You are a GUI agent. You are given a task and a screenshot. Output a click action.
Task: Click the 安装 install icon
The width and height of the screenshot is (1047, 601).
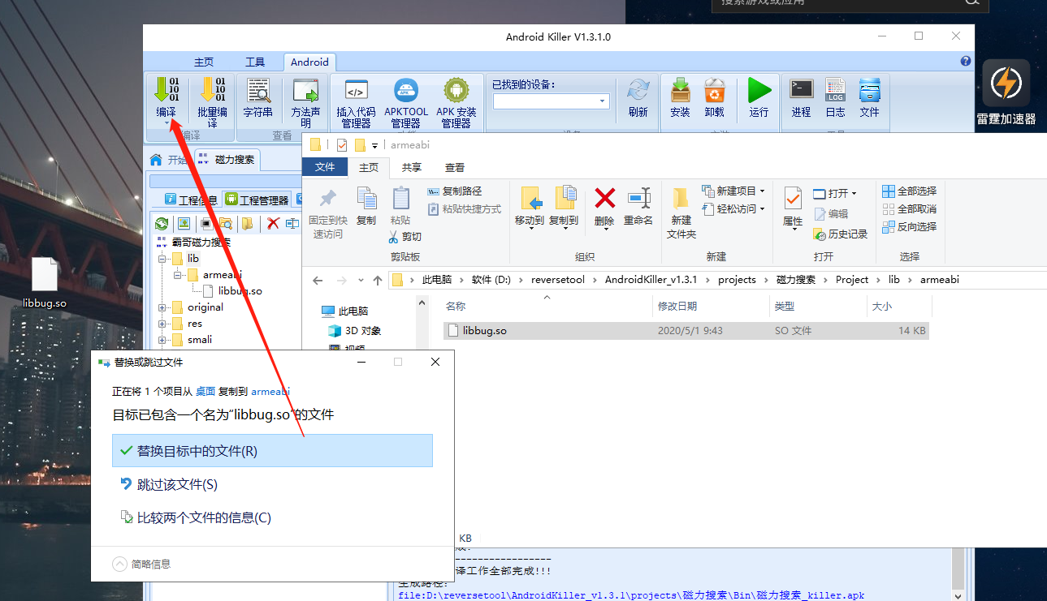pos(681,90)
